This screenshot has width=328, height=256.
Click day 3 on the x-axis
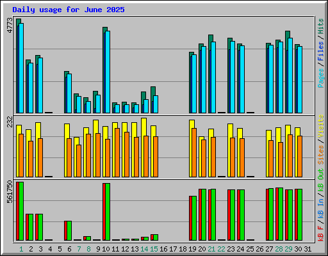tap(40, 249)
